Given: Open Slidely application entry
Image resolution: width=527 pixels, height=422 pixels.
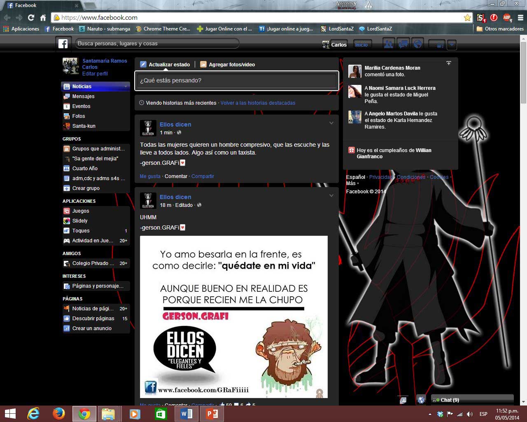Looking at the screenshot, I should point(96,221).
